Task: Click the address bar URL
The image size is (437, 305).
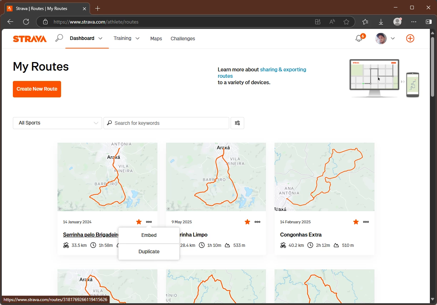Action: [96, 22]
